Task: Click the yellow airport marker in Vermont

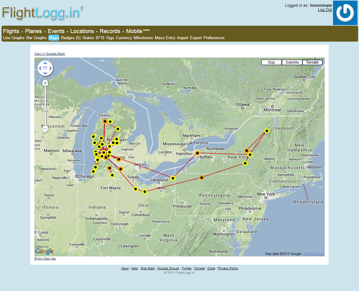Action: [267, 131]
